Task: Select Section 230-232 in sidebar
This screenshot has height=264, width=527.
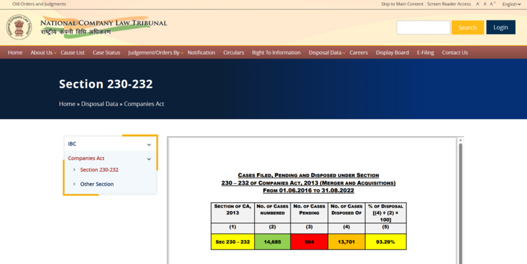Action: click(99, 170)
